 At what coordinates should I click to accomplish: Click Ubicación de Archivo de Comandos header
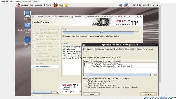coord(124,62)
